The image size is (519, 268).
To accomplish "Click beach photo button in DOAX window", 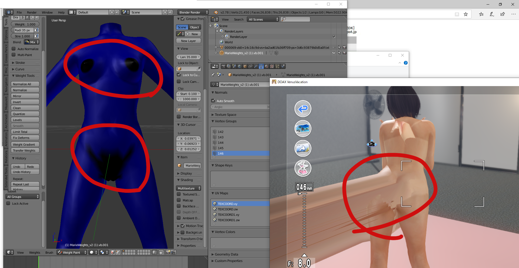I will pos(303,129).
